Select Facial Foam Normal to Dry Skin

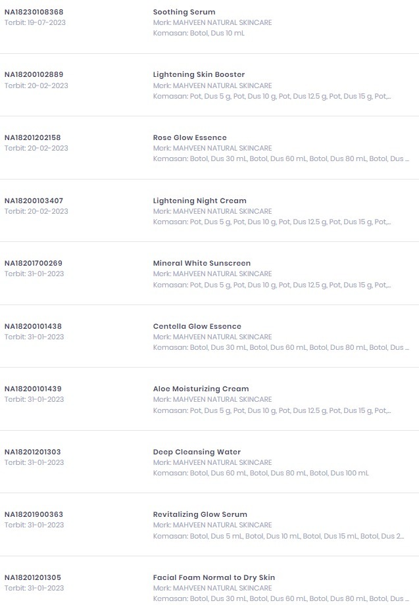coord(214,577)
